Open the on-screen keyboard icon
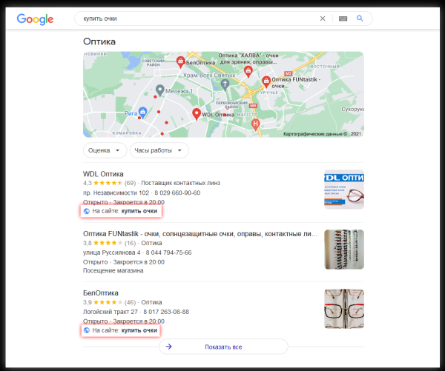445x371 pixels. point(343,19)
